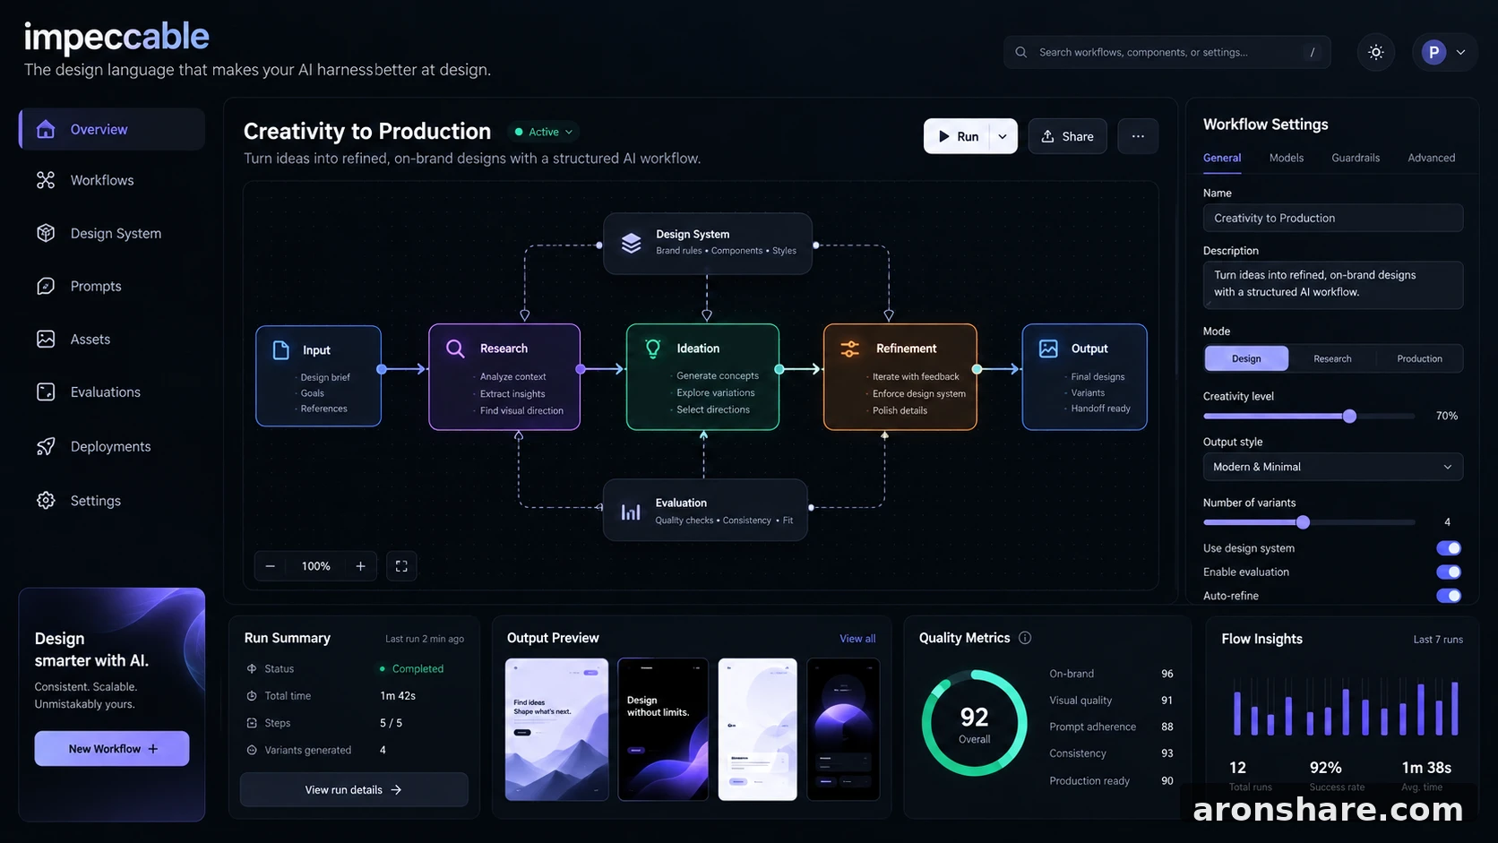Click View run details button
Screen dimensions: 1498x843
tap(354, 789)
